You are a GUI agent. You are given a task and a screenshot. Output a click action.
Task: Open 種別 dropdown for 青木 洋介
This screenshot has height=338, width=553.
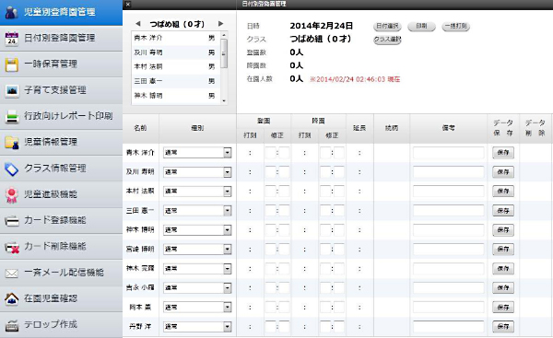228,153
